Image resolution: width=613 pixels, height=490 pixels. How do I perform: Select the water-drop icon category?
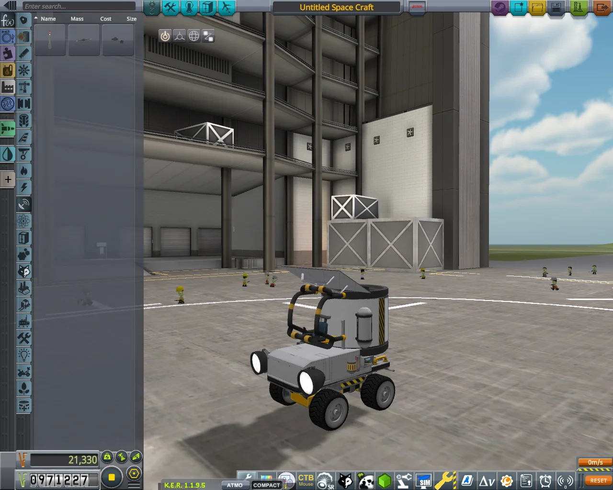click(x=8, y=154)
